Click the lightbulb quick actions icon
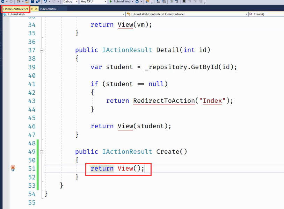This screenshot has width=284, height=209. click(x=13, y=168)
